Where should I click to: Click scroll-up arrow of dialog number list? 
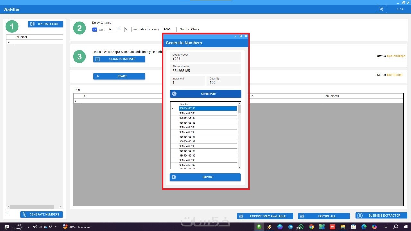(x=239, y=104)
